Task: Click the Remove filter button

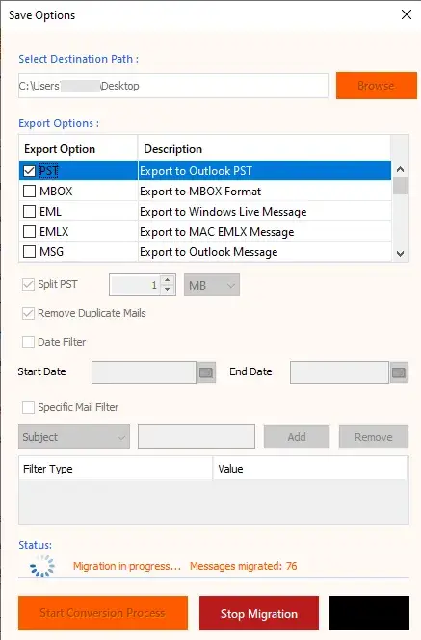Action: [374, 437]
